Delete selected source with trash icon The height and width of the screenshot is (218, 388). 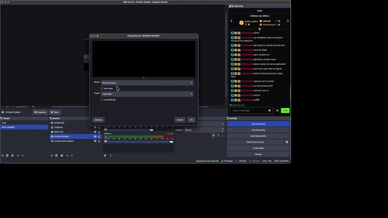coord(56,155)
